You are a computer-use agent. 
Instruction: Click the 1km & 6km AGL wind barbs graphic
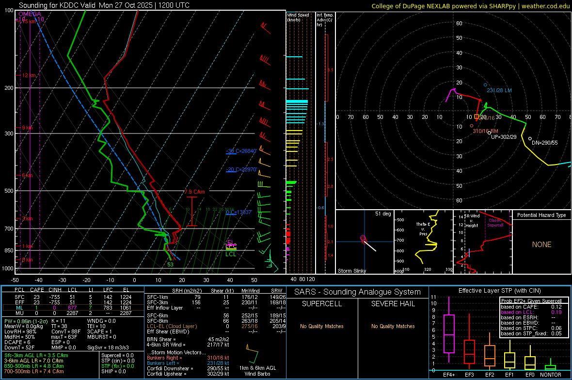click(x=252, y=353)
